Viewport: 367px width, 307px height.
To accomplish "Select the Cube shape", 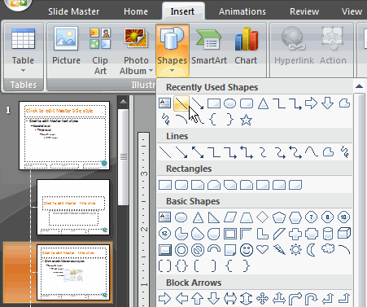I will click(344, 234).
